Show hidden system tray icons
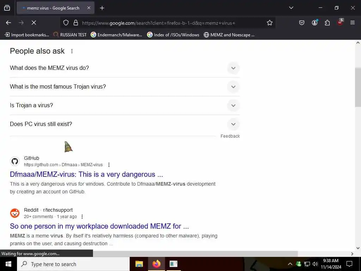Screen dimensions: 361x271 point(290,264)
